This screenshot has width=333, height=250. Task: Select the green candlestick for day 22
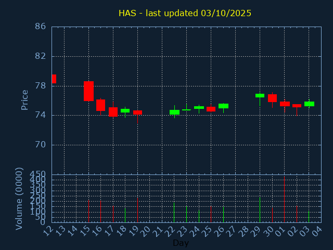(174, 113)
